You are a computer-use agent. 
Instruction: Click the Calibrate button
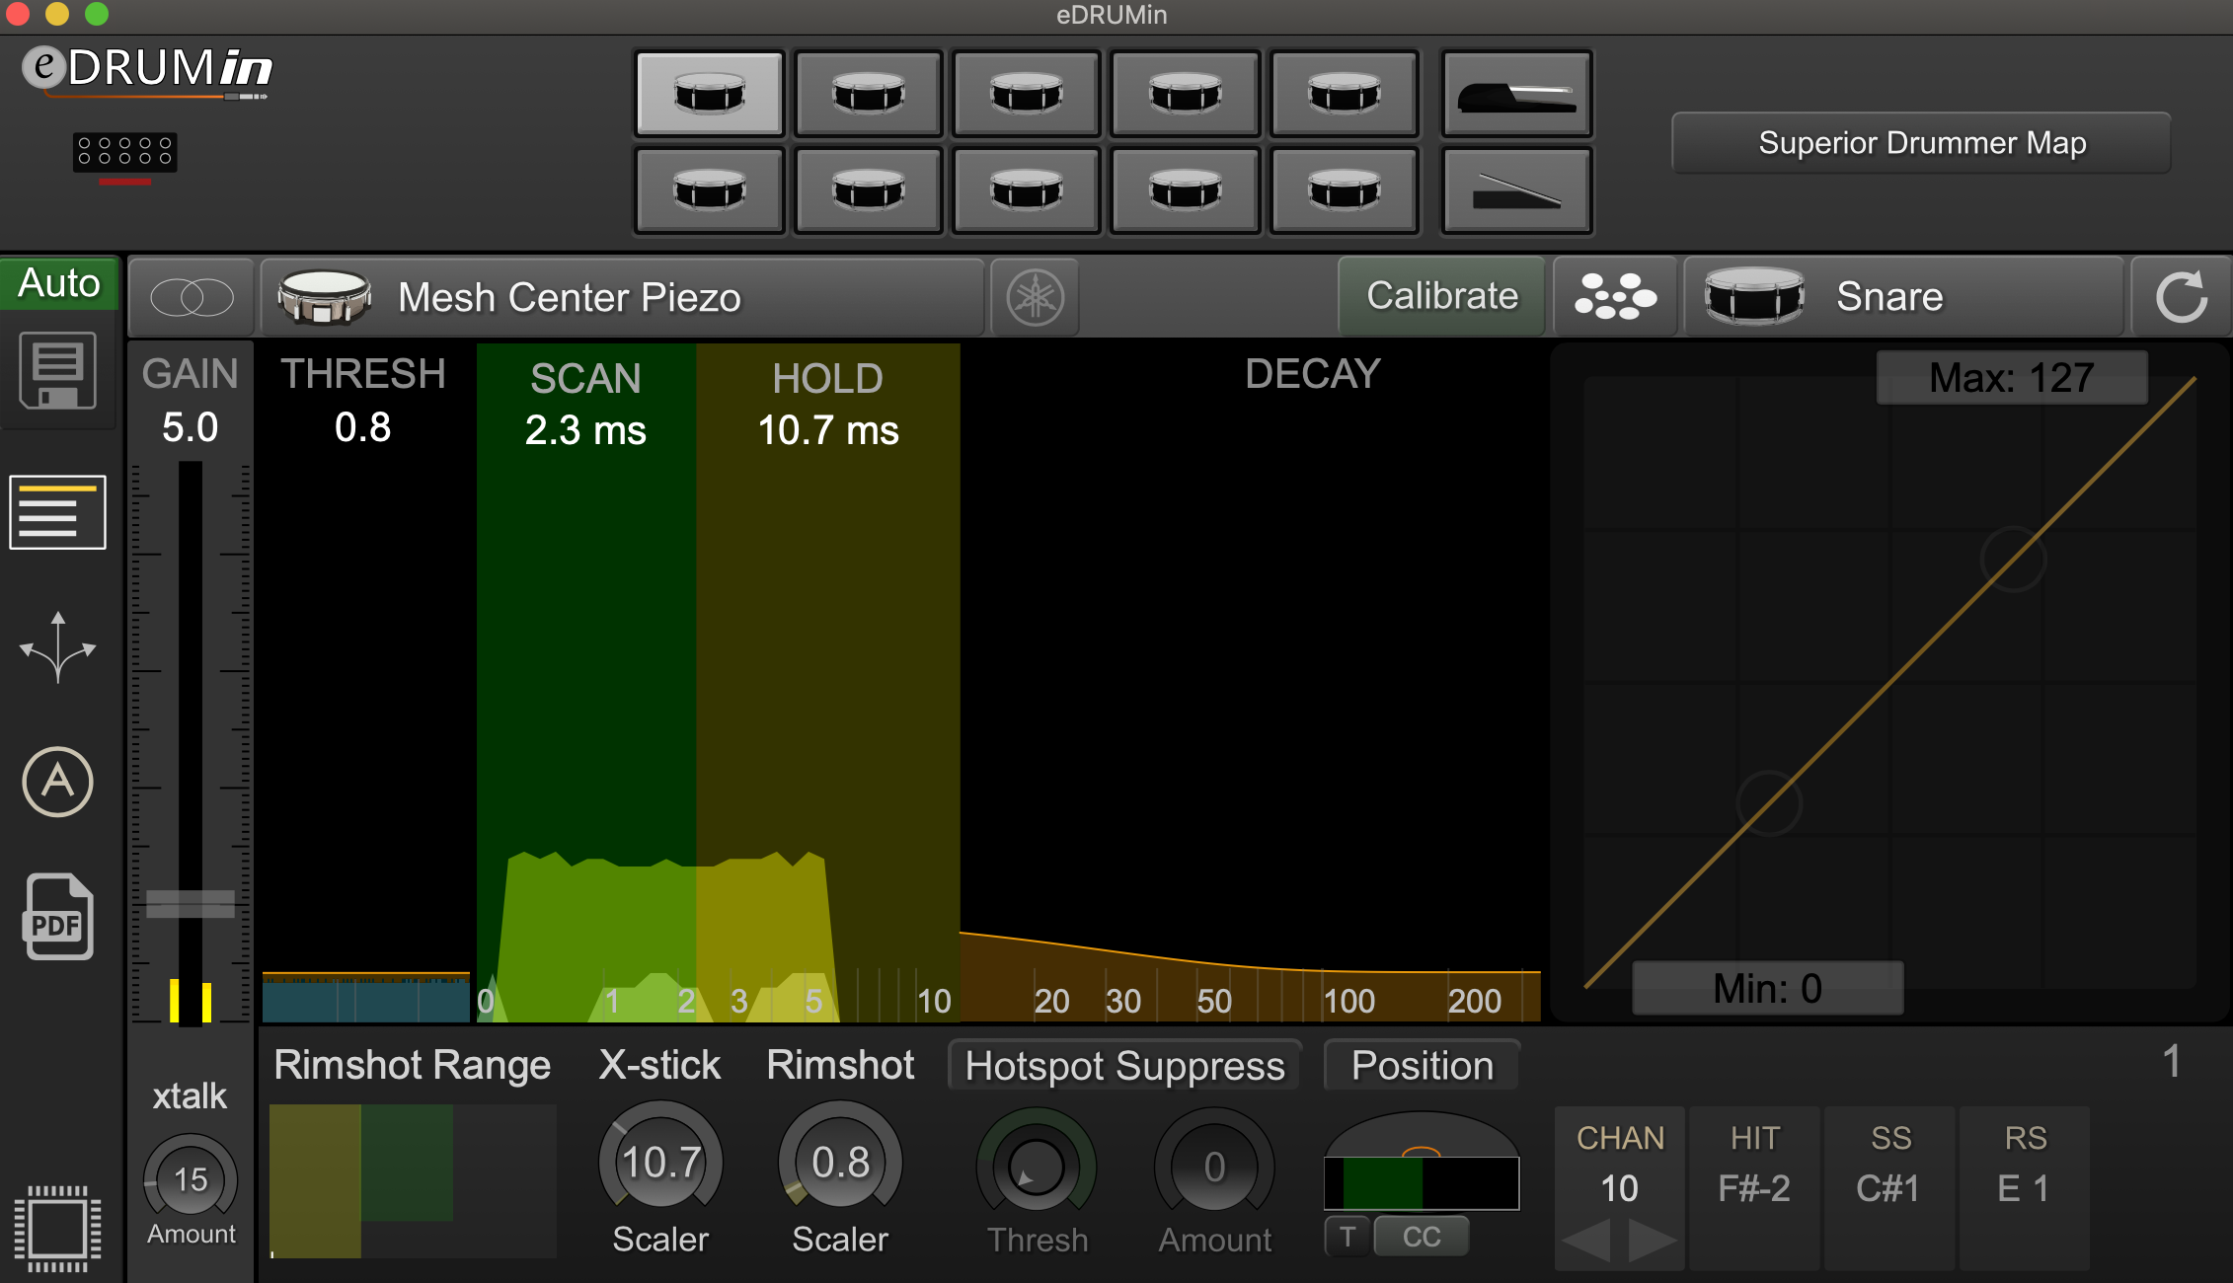(x=1441, y=296)
